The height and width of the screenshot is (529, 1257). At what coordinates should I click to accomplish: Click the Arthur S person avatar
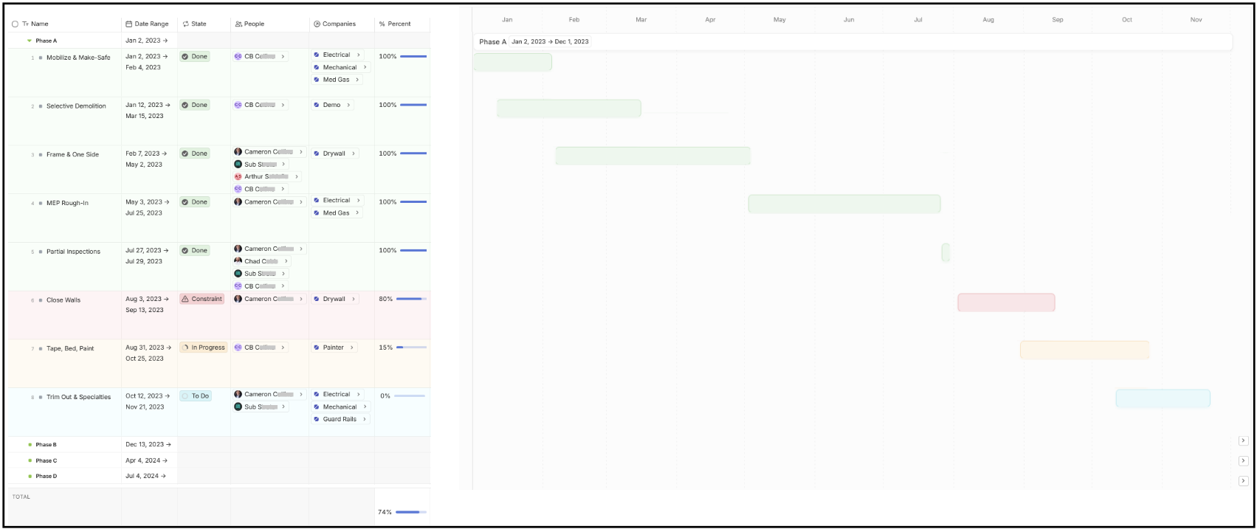(238, 177)
